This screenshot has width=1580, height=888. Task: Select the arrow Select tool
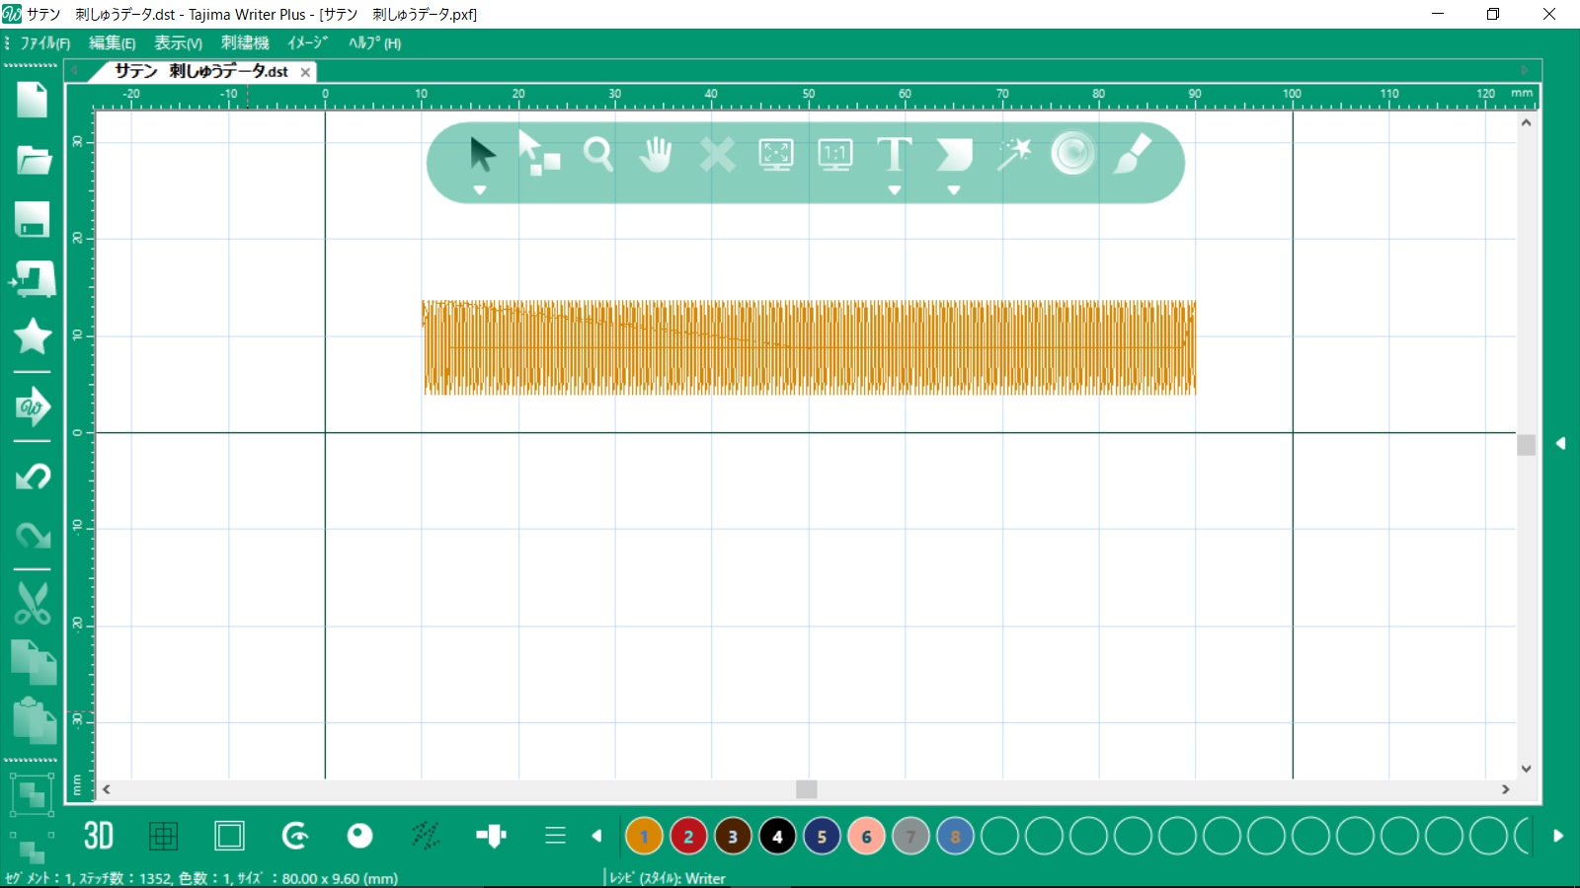[482, 154]
